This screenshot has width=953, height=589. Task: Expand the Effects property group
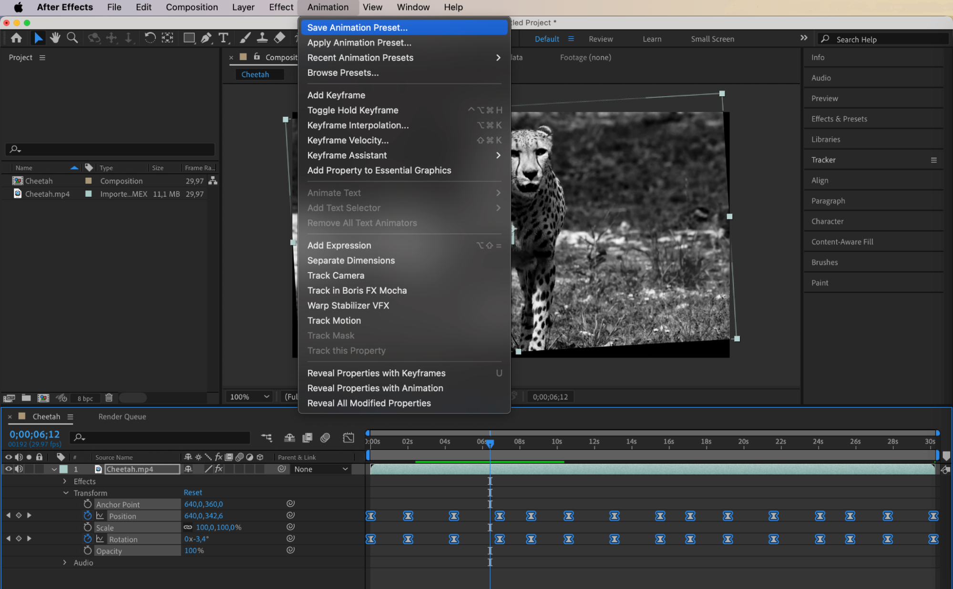(x=65, y=481)
